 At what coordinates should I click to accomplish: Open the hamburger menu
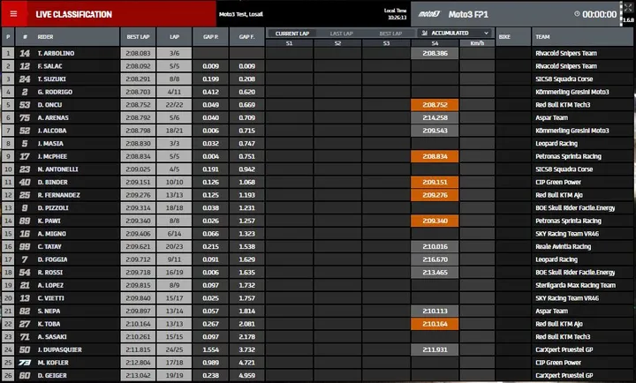(x=13, y=14)
